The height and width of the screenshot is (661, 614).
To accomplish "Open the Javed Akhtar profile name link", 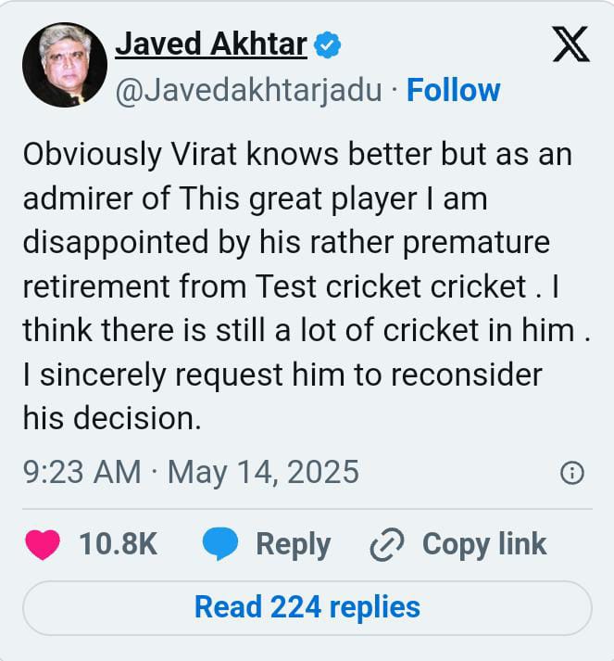I will pyautogui.click(x=210, y=44).
